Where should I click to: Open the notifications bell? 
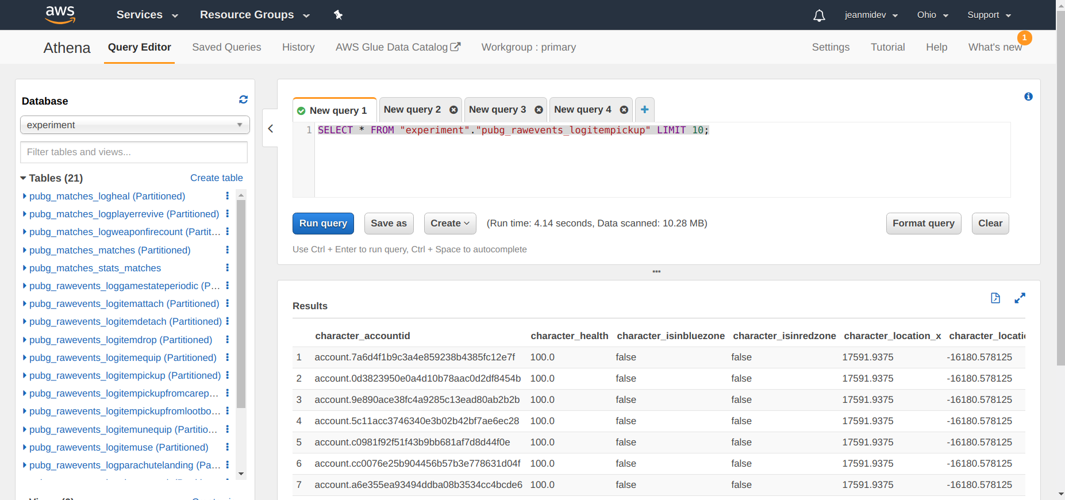point(819,16)
